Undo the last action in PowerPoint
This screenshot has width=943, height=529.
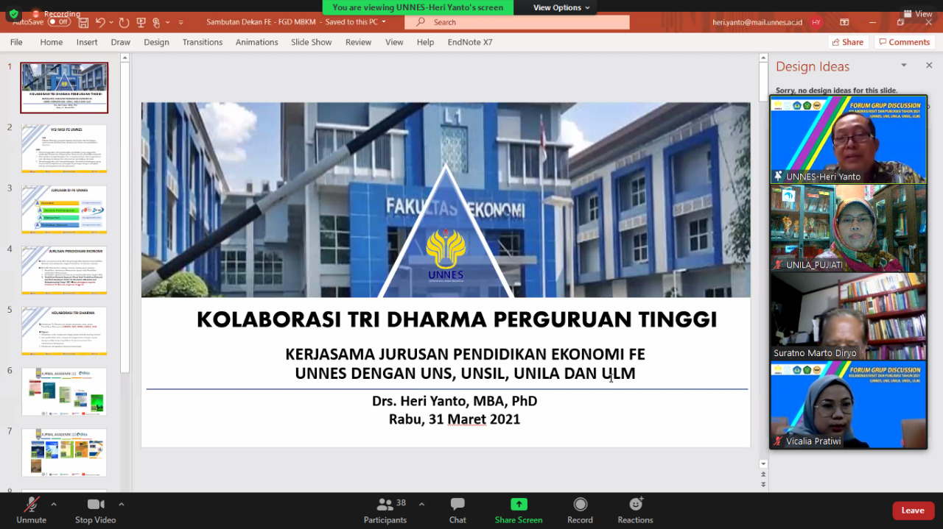click(x=101, y=22)
